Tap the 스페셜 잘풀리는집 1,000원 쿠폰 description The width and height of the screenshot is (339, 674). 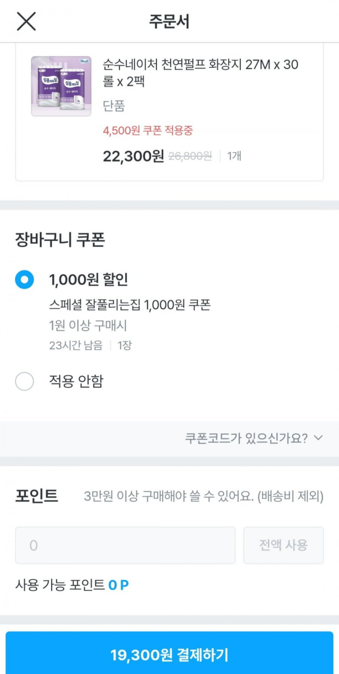click(x=130, y=305)
